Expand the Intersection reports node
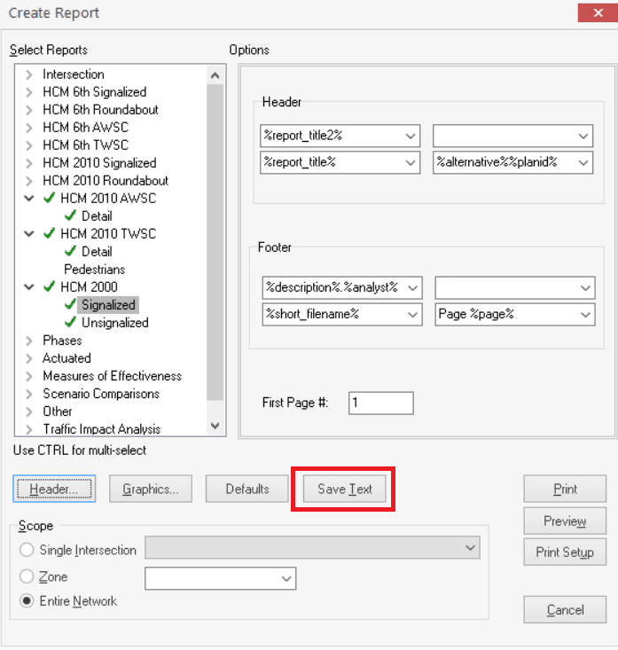The width and height of the screenshot is (618, 650). pyautogui.click(x=28, y=74)
